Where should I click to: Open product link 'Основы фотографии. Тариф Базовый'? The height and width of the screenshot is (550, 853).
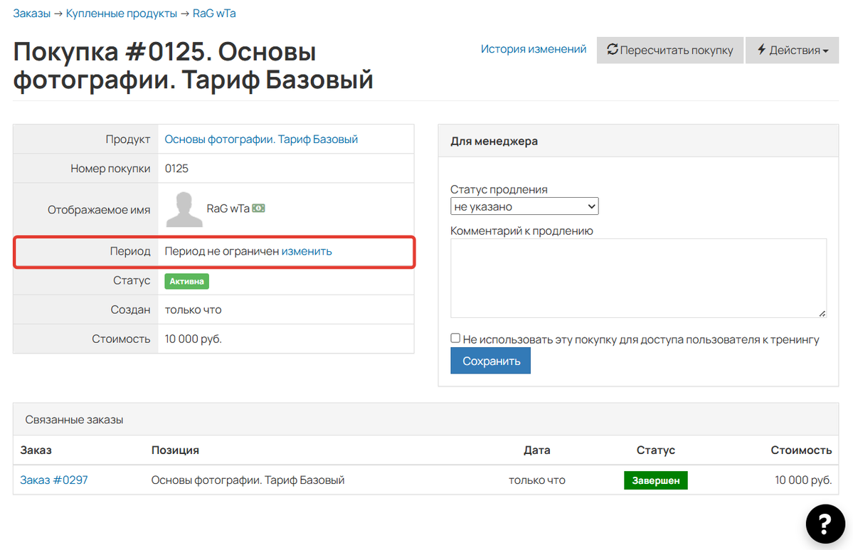[261, 139]
